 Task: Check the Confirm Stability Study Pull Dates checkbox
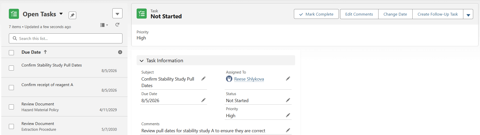pos(11,68)
